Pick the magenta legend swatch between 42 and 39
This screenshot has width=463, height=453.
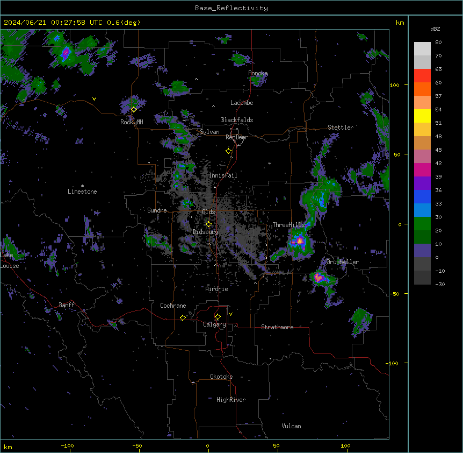(x=422, y=169)
